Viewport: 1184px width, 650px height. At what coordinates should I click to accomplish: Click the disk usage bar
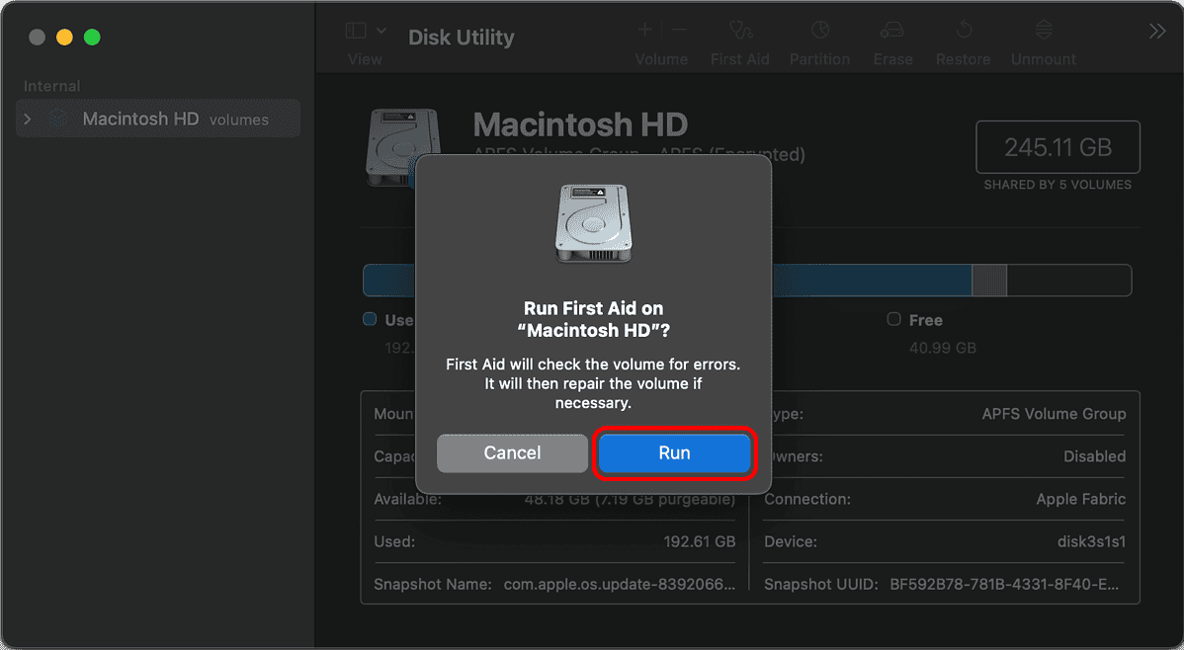747,281
